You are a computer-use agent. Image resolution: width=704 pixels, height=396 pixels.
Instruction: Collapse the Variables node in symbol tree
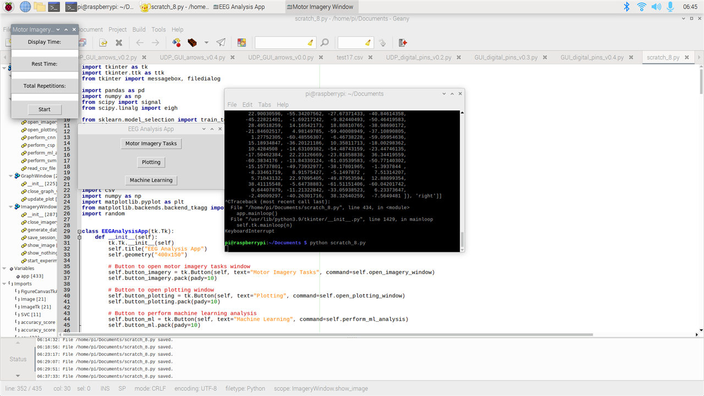pyautogui.click(x=5, y=268)
